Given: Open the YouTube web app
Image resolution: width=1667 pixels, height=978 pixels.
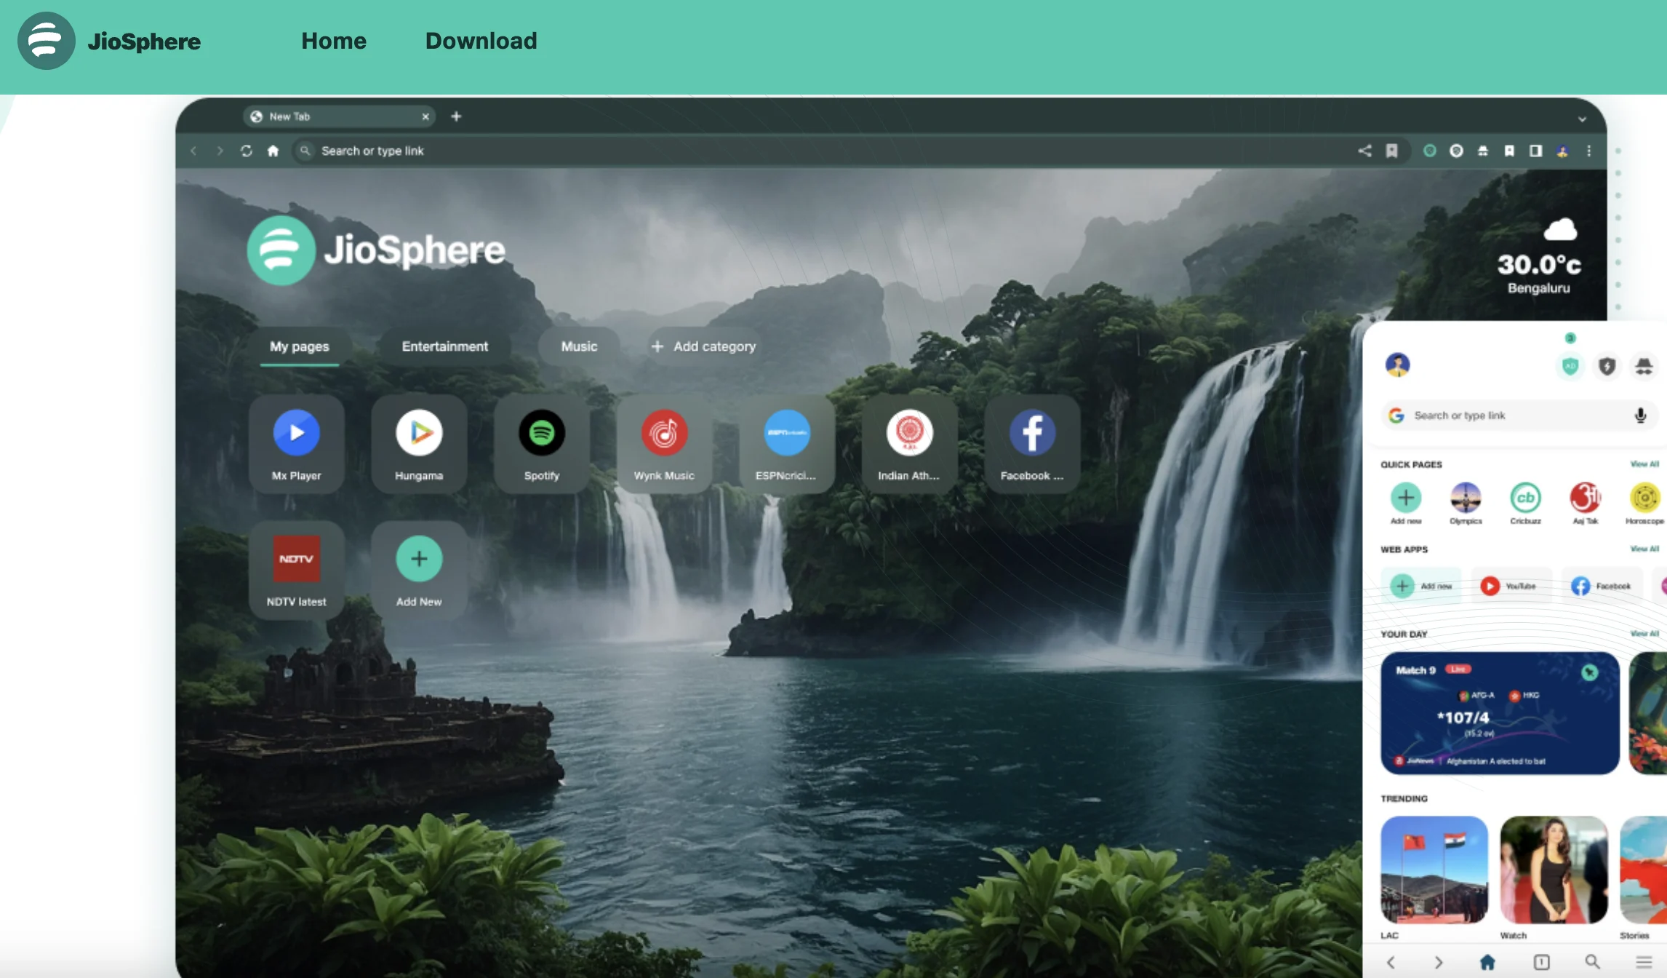Looking at the screenshot, I should [x=1511, y=586].
